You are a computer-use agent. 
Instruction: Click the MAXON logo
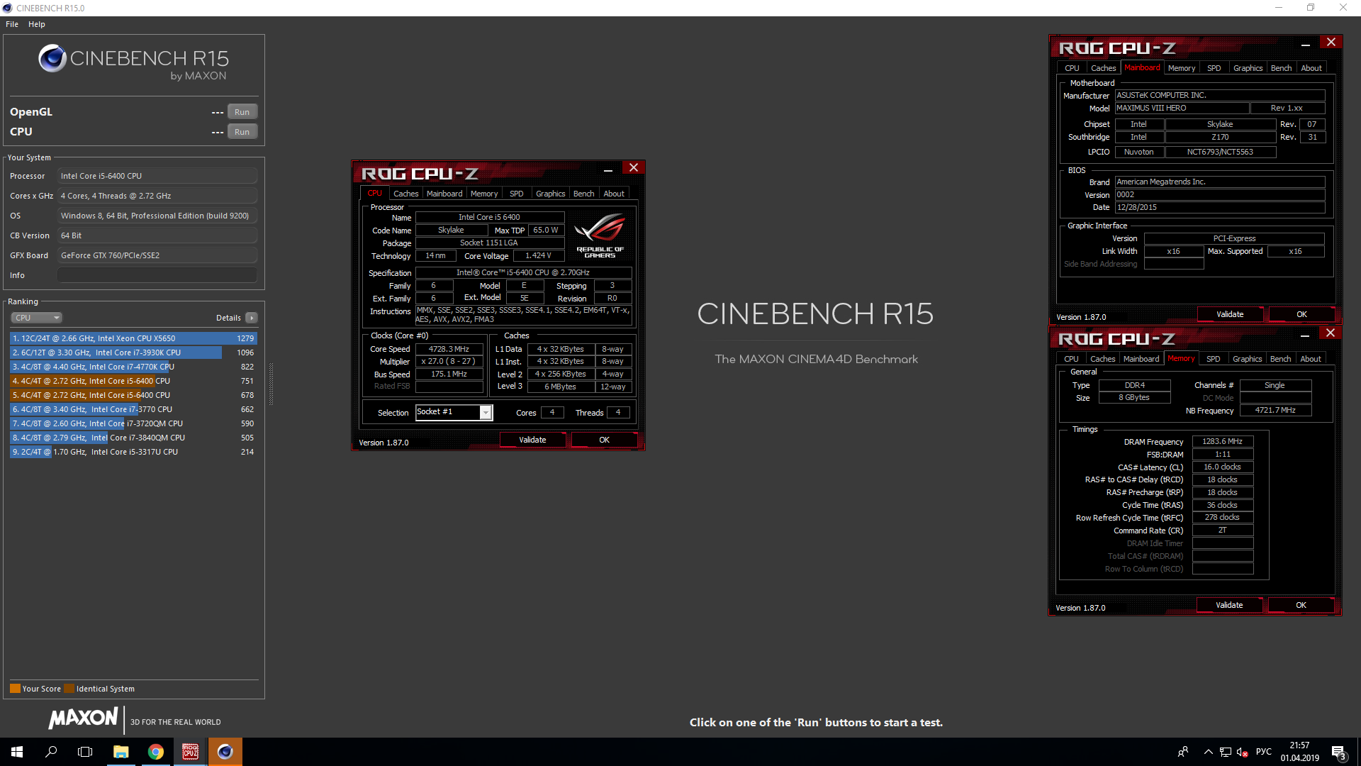point(83,718)
